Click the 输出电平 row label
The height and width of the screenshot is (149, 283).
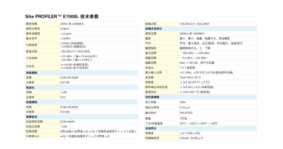[31, 38]
